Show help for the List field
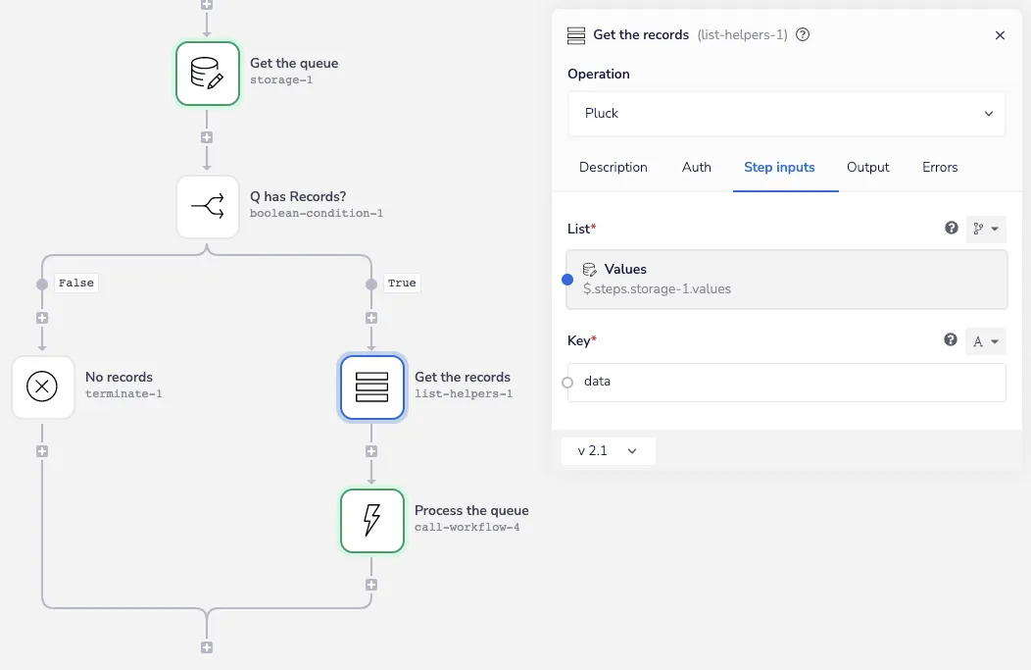This screenshot has height=670, width=1031. [x=951, y=228]
